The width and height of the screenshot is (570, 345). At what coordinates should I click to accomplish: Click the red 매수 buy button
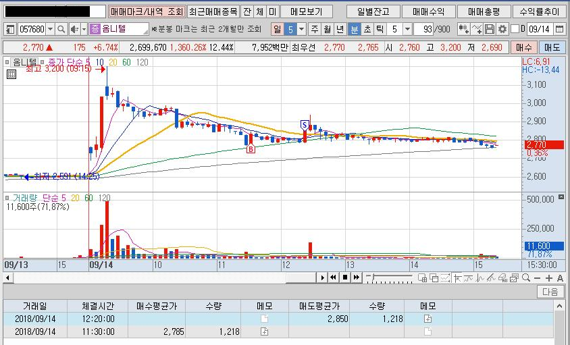pos(523,47)
